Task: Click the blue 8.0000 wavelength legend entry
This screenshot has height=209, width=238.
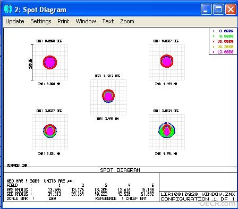Action: click(223, 31)
